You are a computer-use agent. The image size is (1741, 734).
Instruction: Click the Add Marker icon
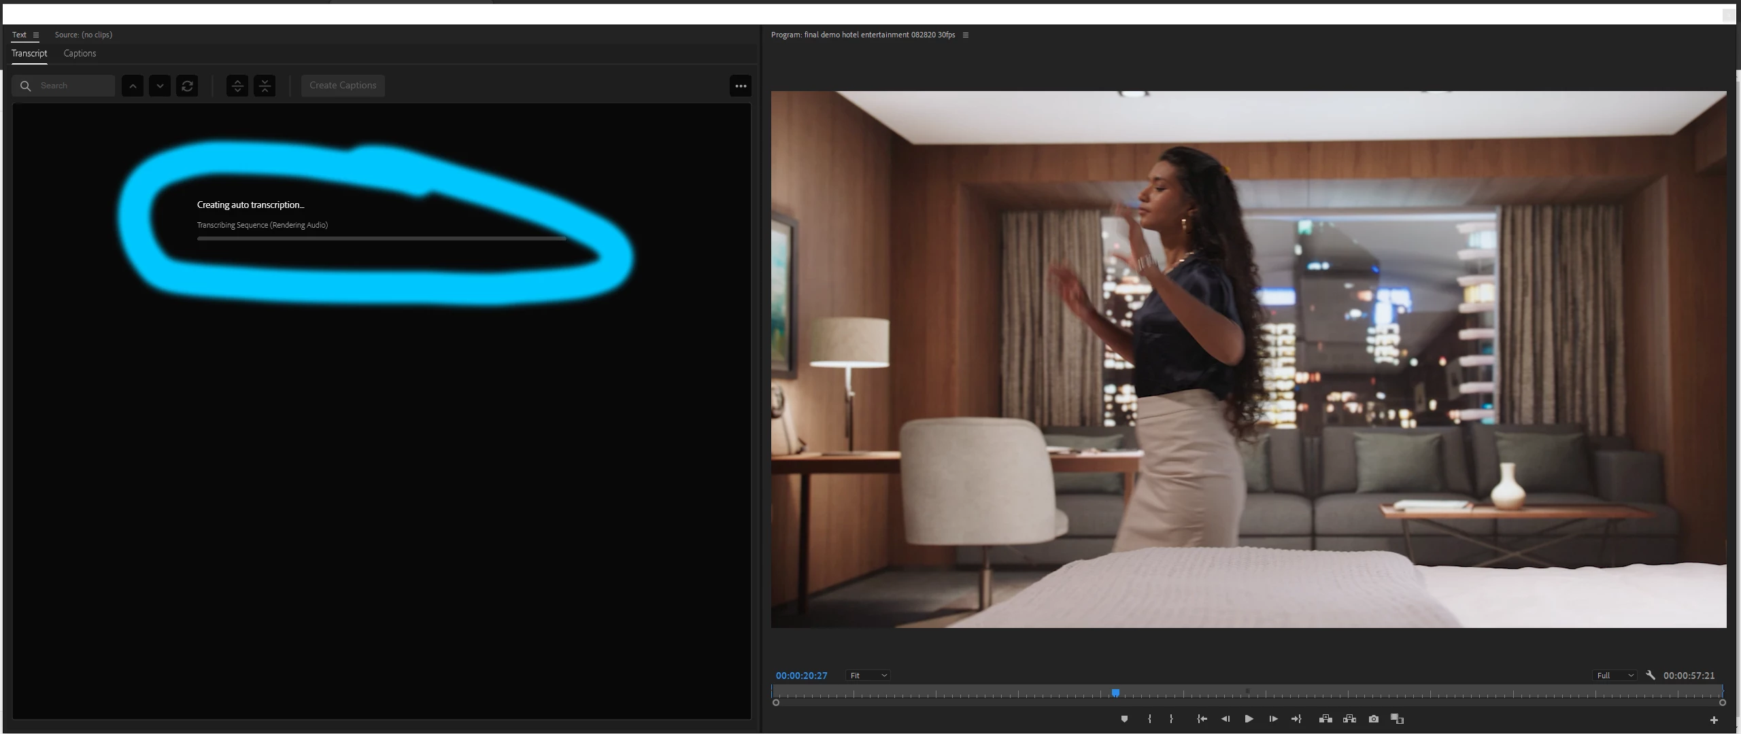click(x=1124, y=719)
